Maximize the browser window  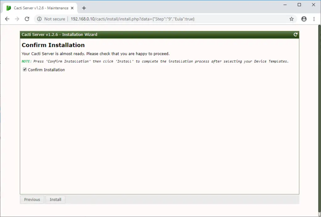[x=299, y=5]
